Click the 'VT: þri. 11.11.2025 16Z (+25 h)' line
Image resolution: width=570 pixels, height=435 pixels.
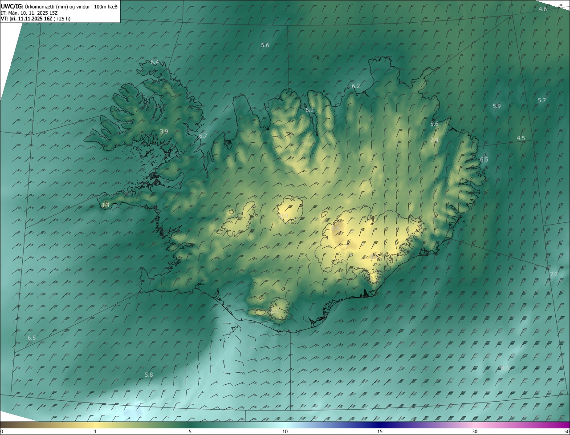36,19
